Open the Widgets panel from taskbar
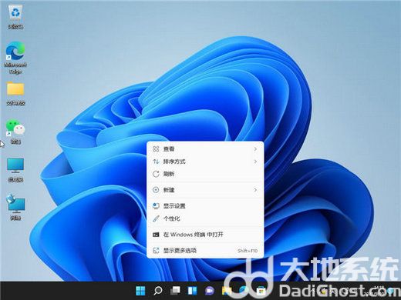This screenshot has height=300, width=401. (x=192, y=291)
